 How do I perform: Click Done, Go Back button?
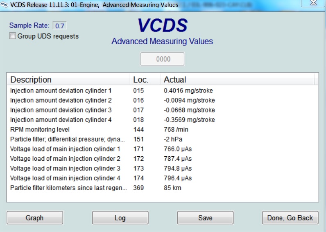pyautogui.click(x=290, y=218)
